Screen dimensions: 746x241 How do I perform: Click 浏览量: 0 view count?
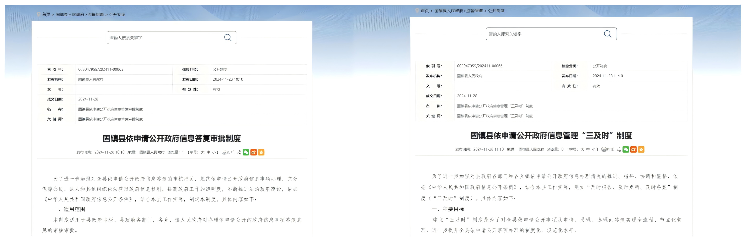pyautogui.click(x=555, y=149)
